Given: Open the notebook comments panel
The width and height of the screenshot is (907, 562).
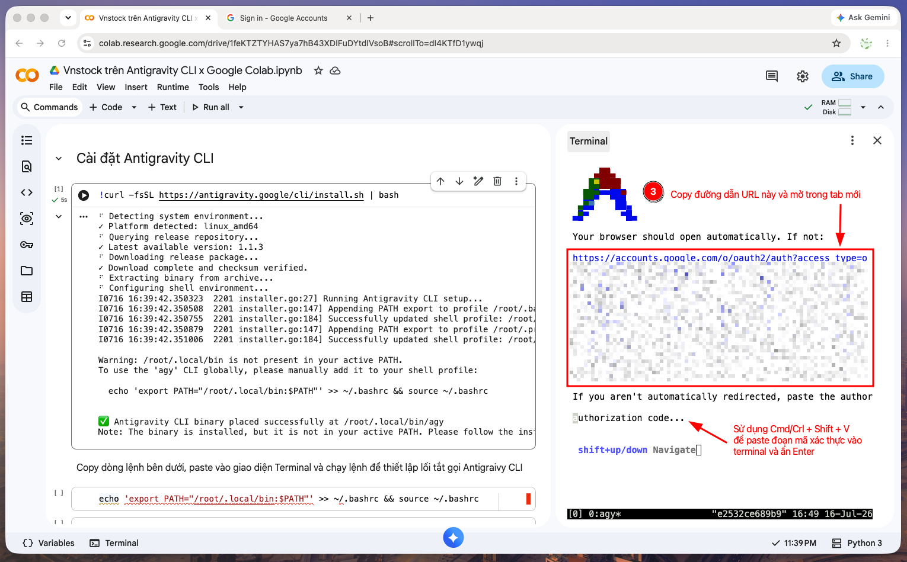Looking at the screenshot, I should [772, 76].
